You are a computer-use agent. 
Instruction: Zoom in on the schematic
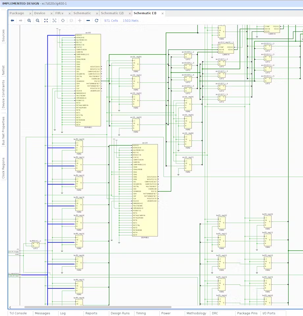(29, 20)
